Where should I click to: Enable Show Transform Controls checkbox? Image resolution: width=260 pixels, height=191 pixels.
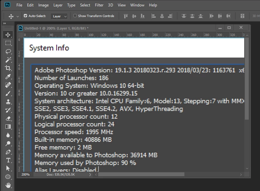point(75,16)
